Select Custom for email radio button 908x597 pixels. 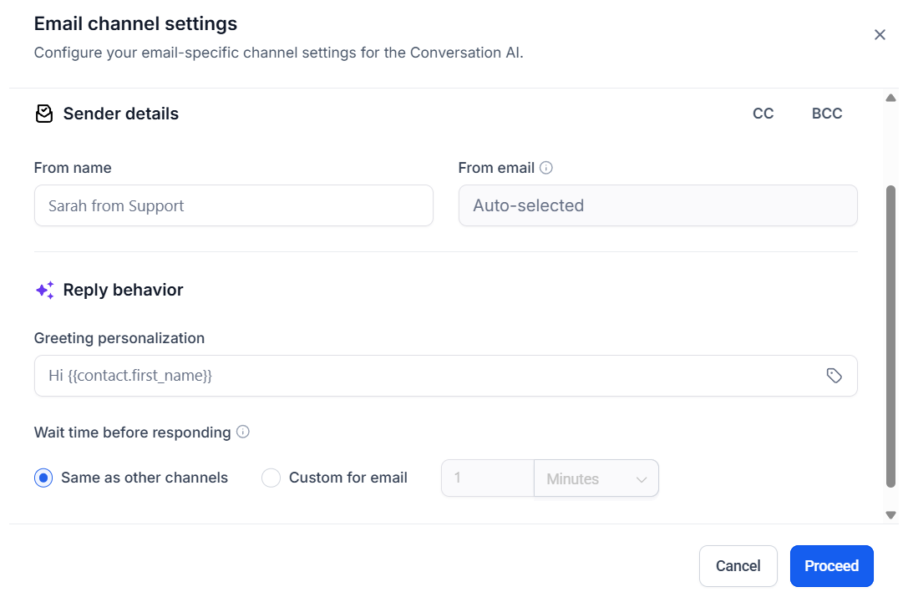tap(271, 478)
